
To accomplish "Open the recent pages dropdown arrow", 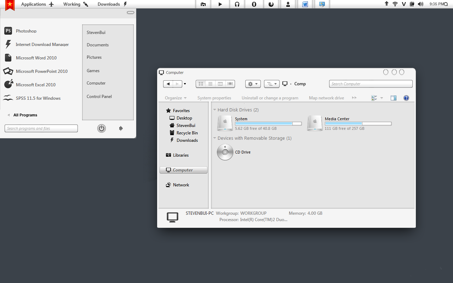I will [185, 84].
